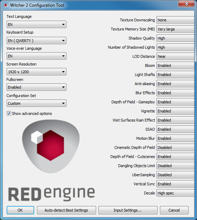Viewport: 197px width, 220px height.
Task: Click the UberSampling label text
Action: pyautogui.click(x=144, y=175)
